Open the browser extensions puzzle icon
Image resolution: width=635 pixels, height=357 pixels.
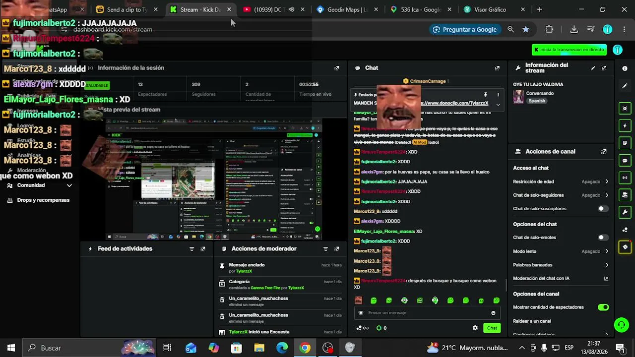(549, 29)
